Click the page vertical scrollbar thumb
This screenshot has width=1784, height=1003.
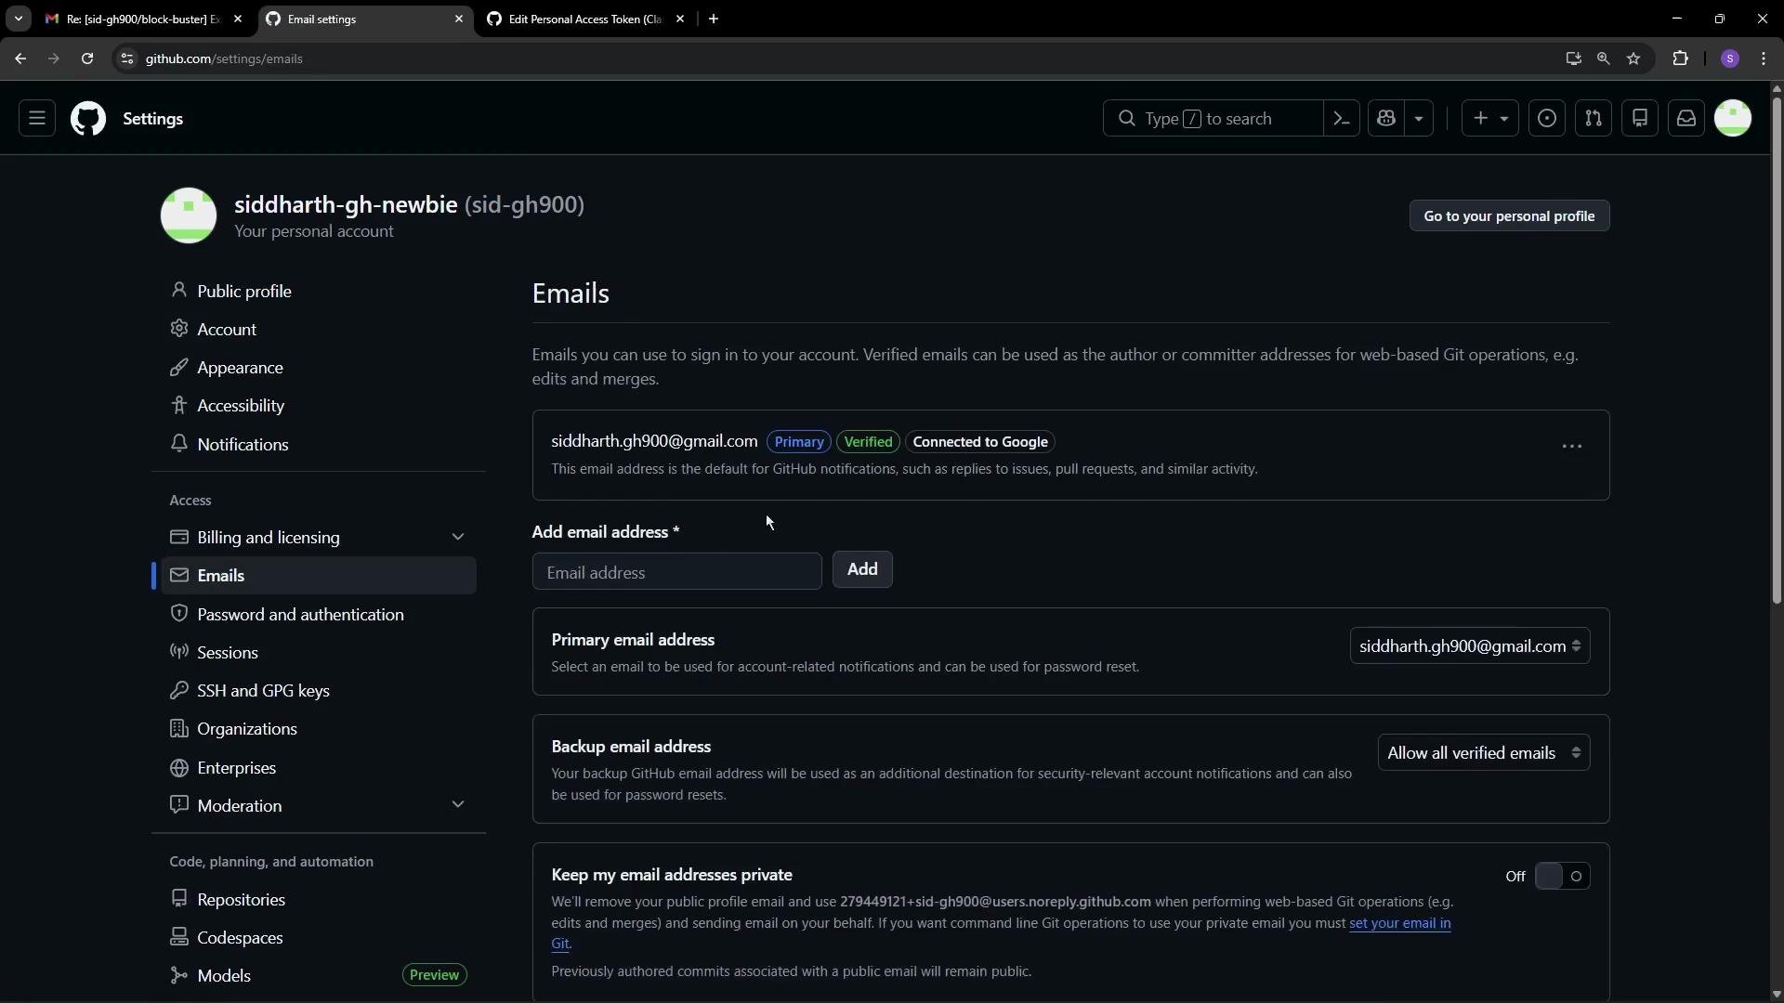point(1777,350)
